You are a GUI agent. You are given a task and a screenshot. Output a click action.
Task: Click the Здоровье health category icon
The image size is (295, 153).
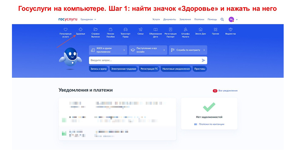click(x=80, y=30)
